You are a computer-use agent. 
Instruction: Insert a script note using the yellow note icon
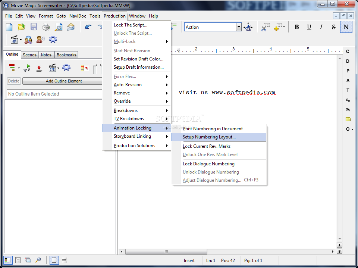coord(348,119)
